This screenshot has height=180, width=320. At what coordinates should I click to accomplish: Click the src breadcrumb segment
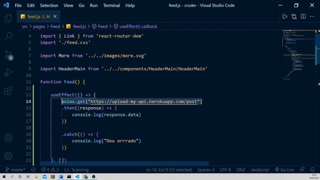[x=24, y=26]
